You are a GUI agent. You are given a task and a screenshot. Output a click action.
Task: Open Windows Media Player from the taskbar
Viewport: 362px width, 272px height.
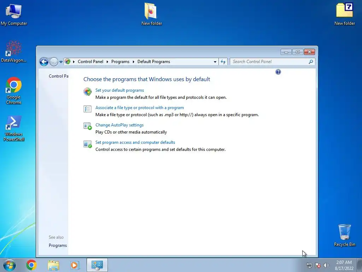(75, 265)
